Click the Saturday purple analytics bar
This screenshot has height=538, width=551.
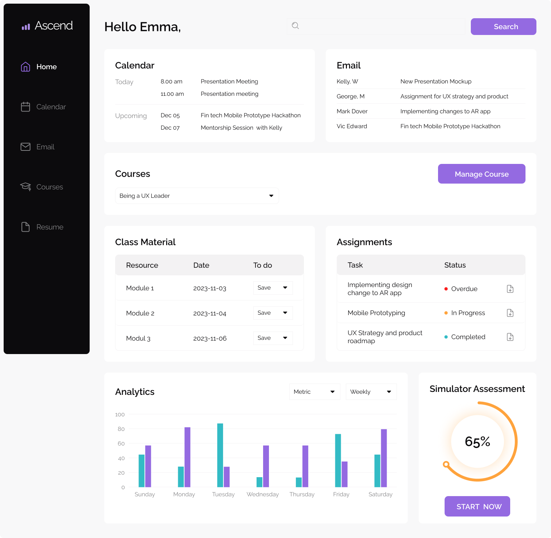(x=384, y=458)
